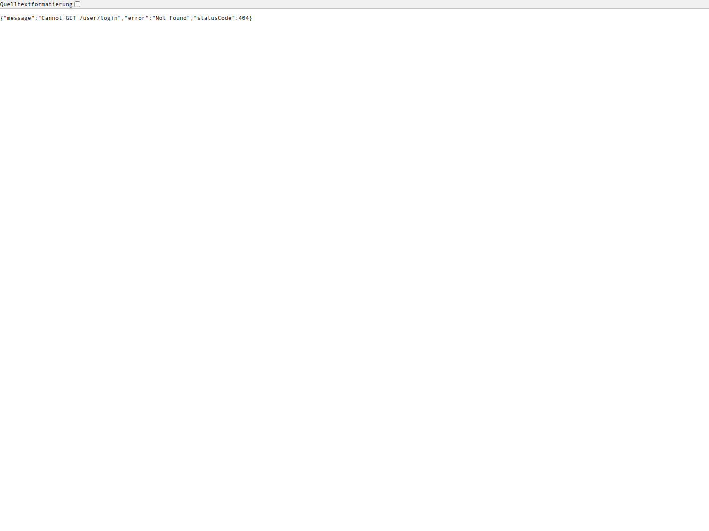Click the "Not Found" error value
Screen dimensions: 709x531
171,18
